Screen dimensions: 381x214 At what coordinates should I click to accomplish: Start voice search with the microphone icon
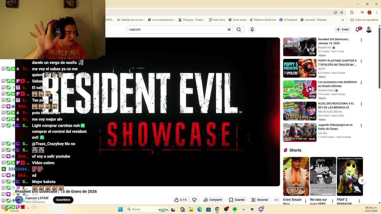(x=252, y=29)
